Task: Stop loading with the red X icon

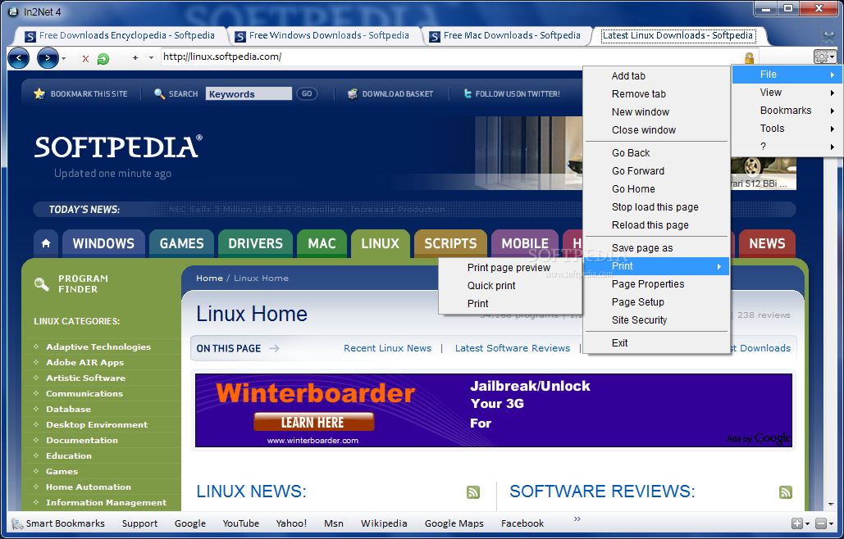Action: tap(85, 59)
